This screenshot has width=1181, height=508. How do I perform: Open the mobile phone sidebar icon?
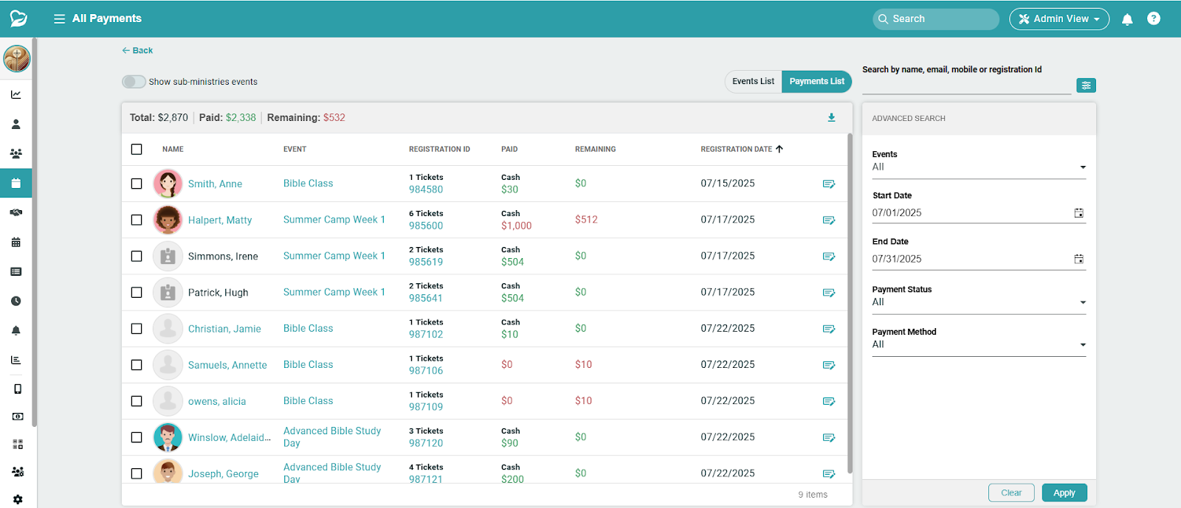[18, 389]
